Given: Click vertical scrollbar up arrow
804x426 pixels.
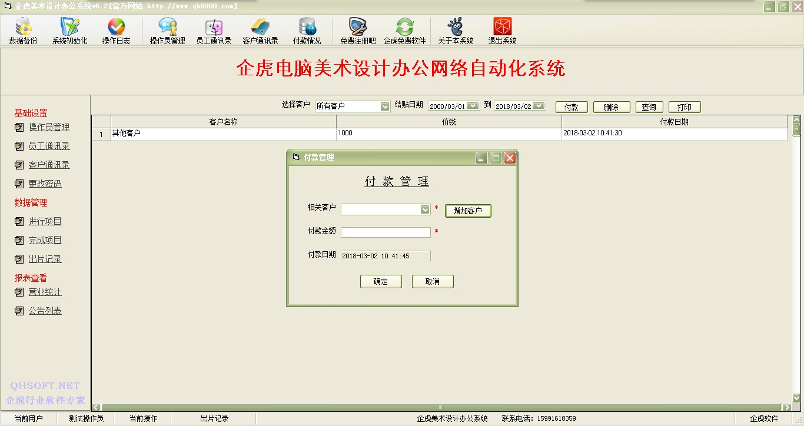Looking at the screenshot, I should (796, 120).
